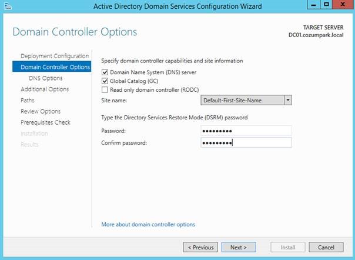This screenshot has width=355, height=260.
Task: Uncheck the Global Catalog (GC) option
Action: 105,81
